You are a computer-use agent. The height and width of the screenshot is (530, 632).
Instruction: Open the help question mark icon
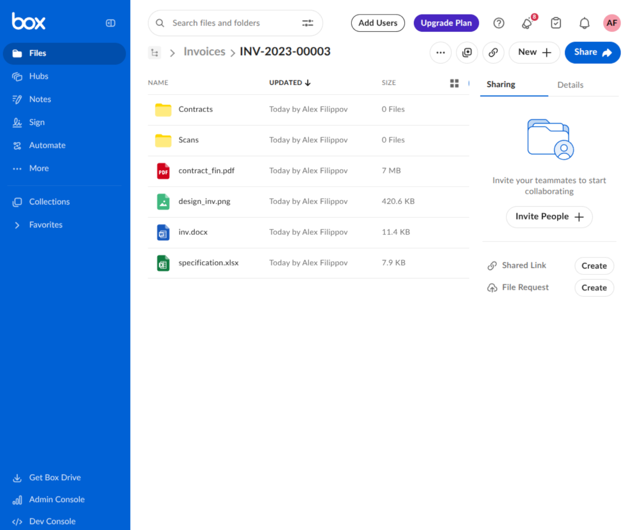[498, 23]
